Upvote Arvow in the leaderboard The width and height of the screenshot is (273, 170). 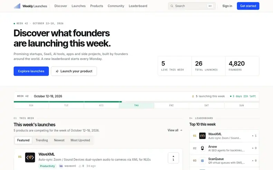254,148
